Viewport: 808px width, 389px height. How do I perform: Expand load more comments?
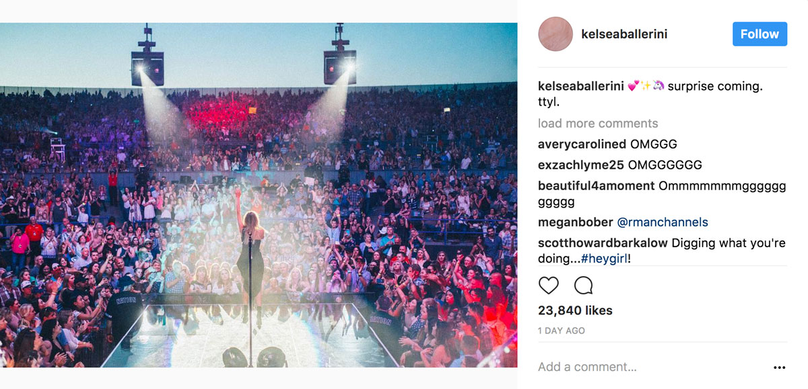coord(598,124)
